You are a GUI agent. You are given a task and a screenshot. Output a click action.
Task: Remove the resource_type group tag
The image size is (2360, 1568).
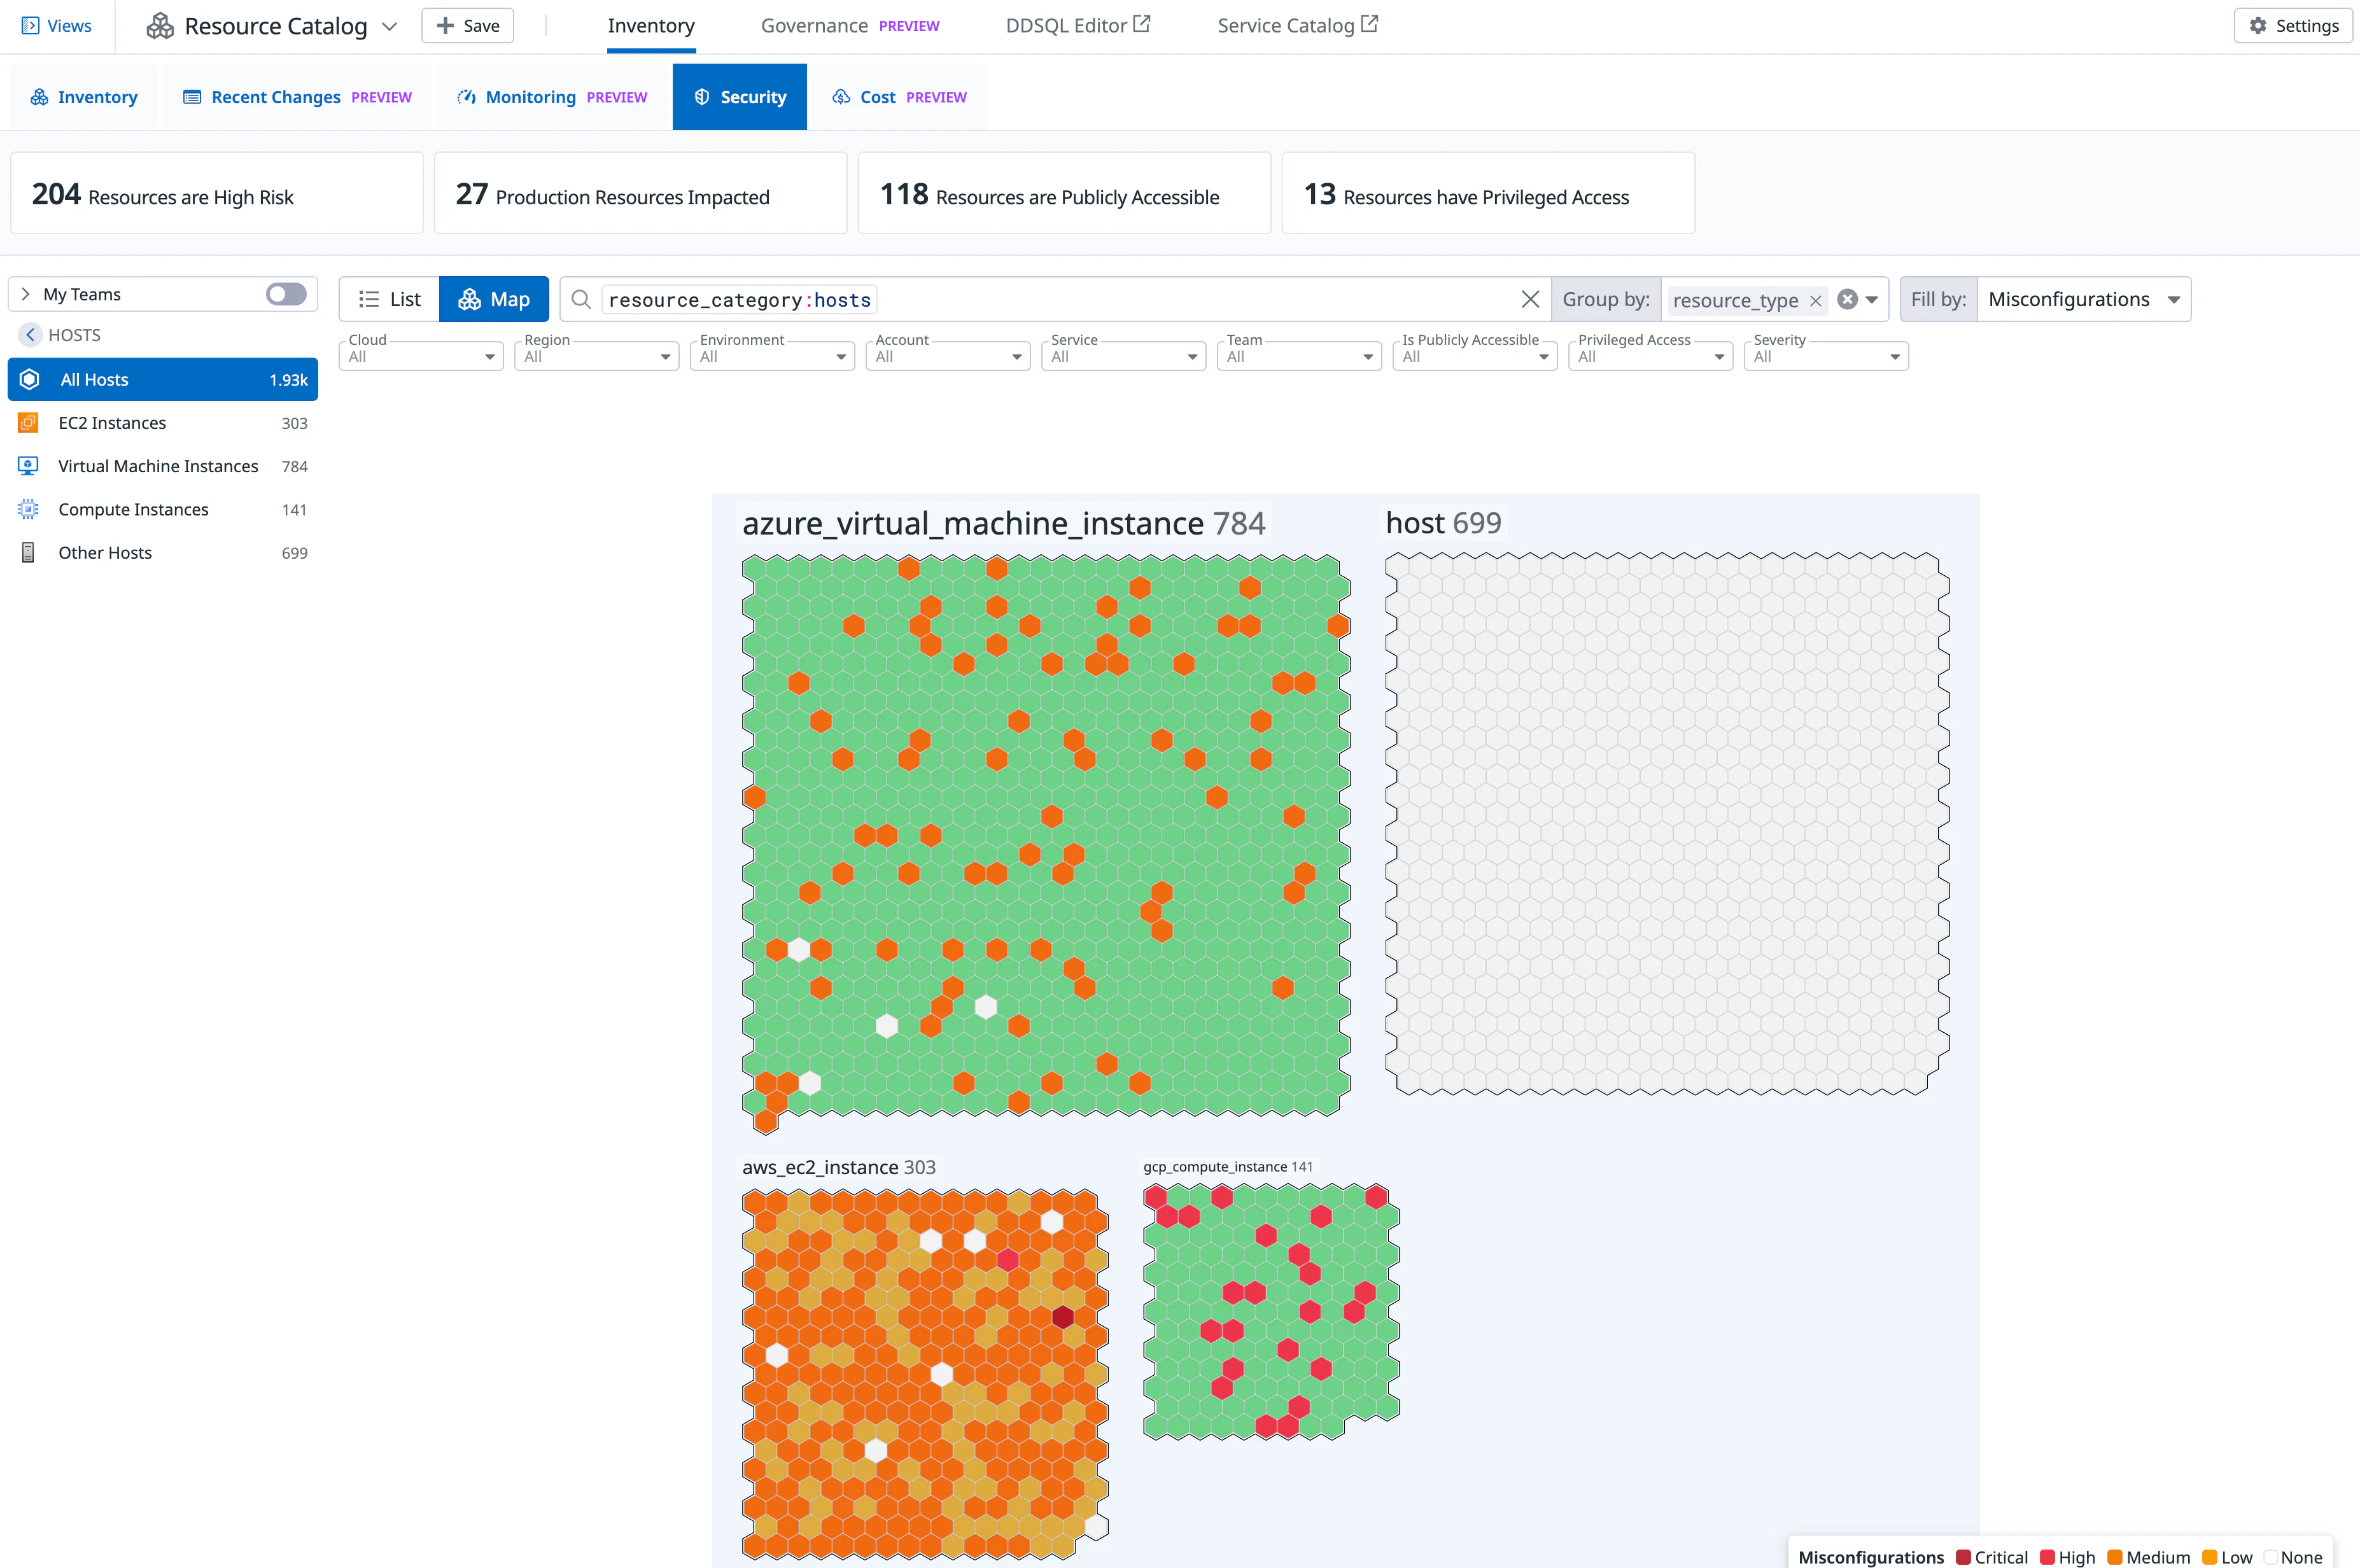point(1816,300)
